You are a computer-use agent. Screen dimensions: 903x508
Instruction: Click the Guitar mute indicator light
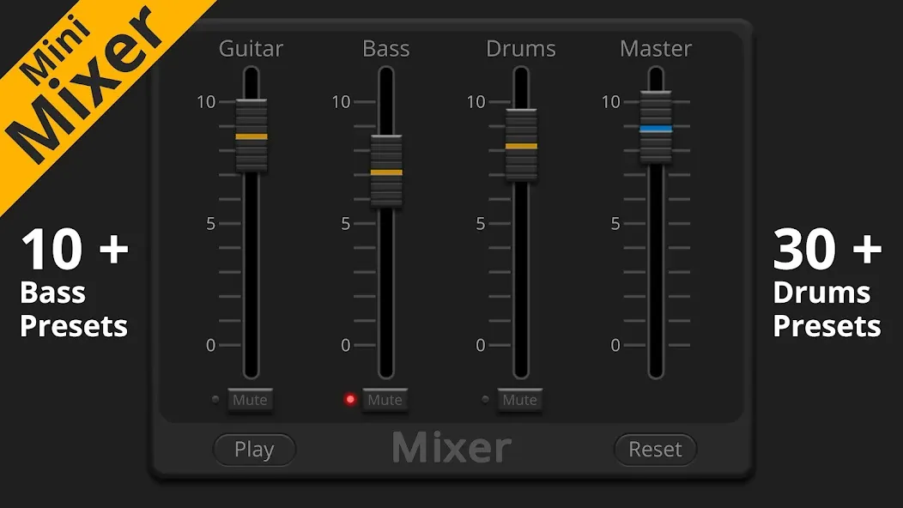pyautogui.click(x=215, y=399)
